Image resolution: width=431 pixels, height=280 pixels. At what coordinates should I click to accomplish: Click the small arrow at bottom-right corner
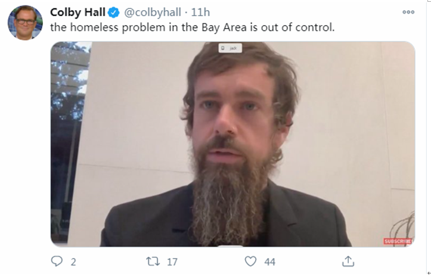click(x=429, y=273)
